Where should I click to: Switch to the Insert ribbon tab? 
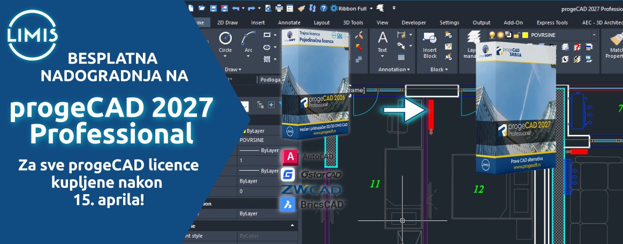[258, 22]
